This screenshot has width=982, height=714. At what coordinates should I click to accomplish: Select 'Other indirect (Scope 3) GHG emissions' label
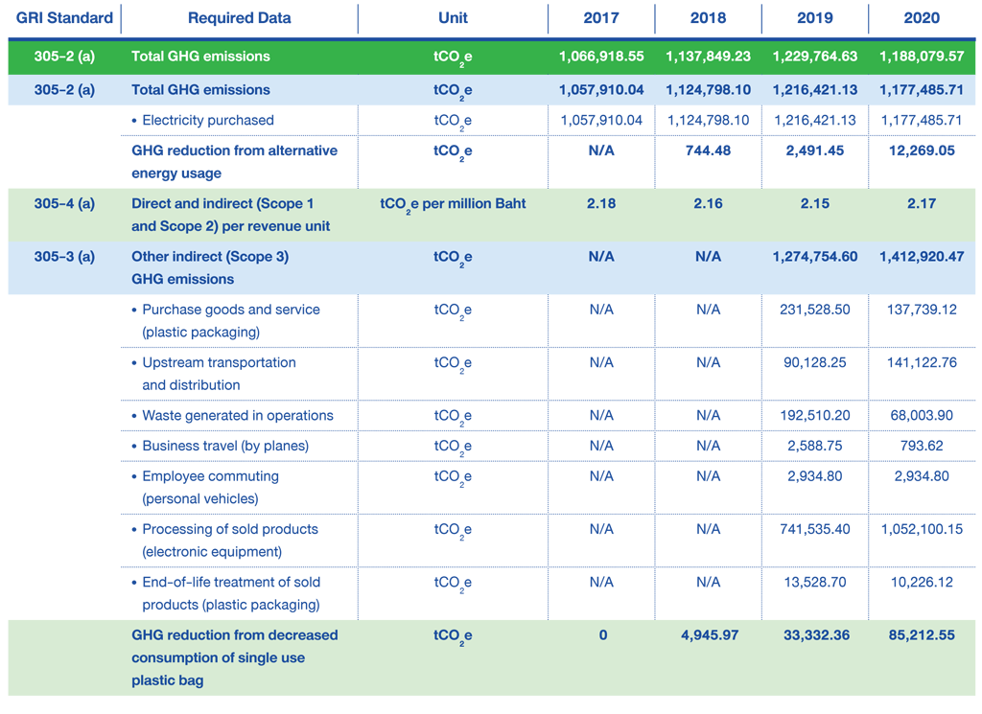tap(210, 267)
